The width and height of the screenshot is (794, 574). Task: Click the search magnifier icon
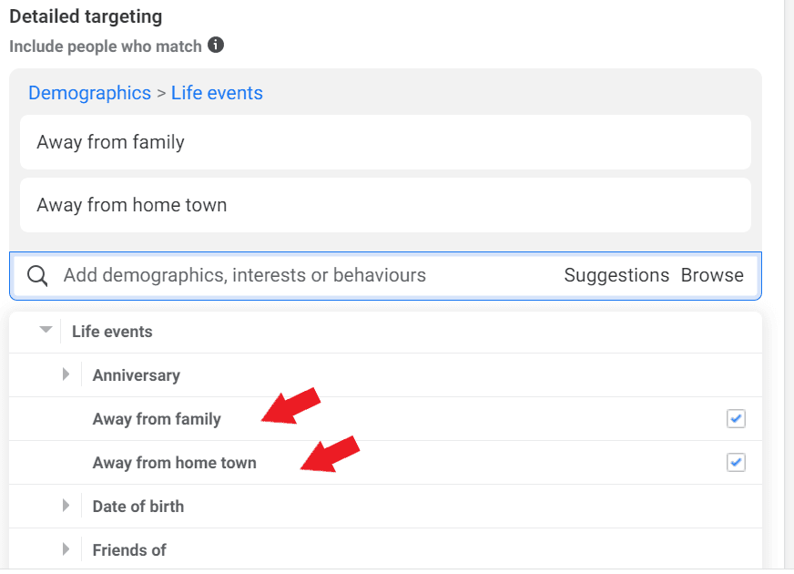[x=37, y=274]
